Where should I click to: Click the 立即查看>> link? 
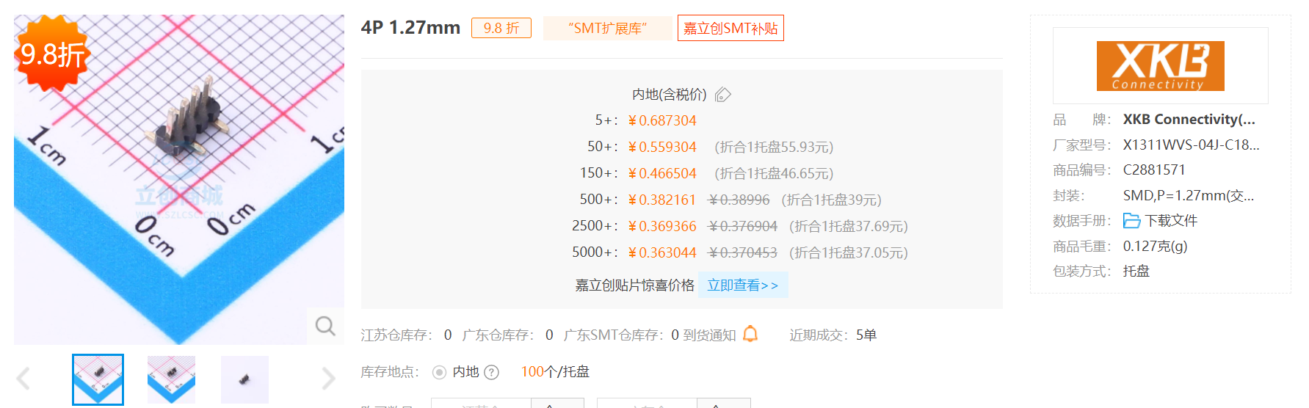(x=743, y=285)
